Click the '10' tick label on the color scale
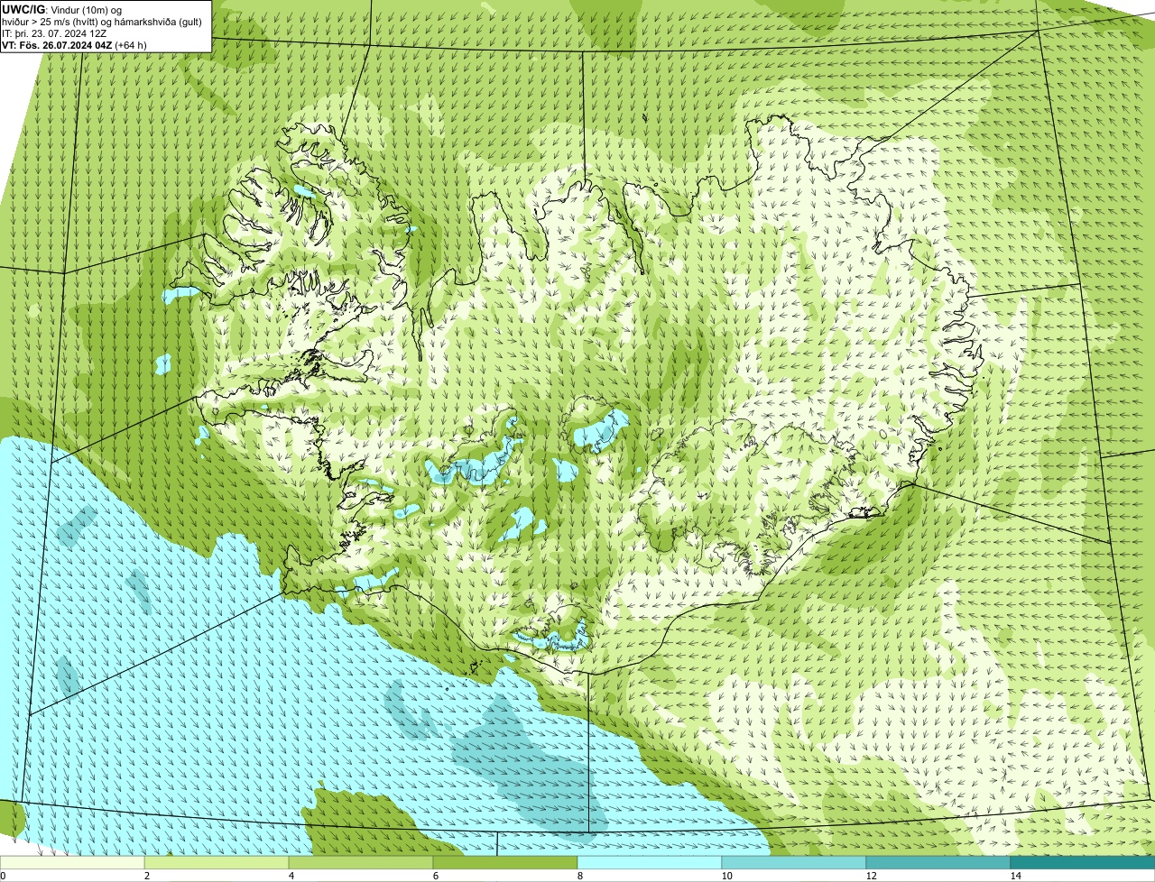Image resolution: width=1155 pixels, height=882 pixels. (x=726, y=876)
